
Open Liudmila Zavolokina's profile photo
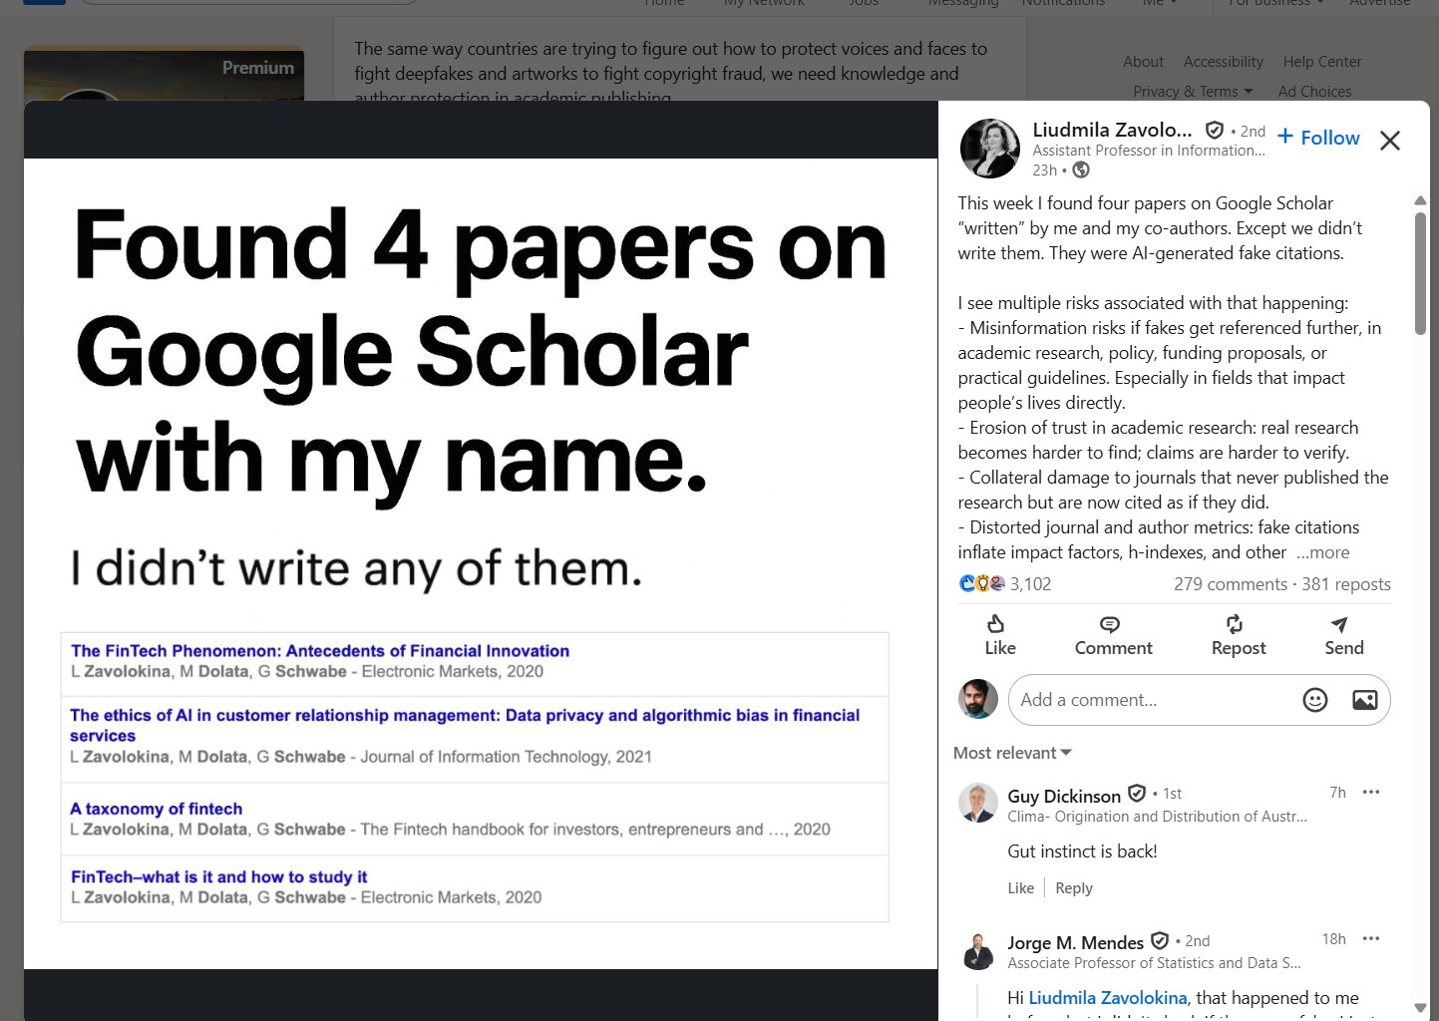click(989, 149)
